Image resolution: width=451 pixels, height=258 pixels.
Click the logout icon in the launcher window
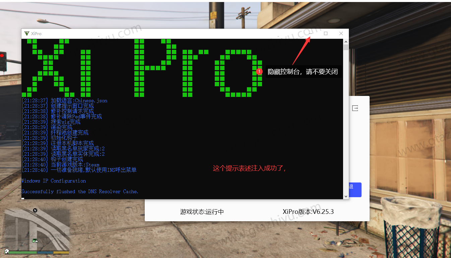[355, 108]
